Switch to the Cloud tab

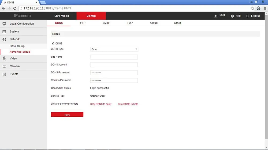coord(154,23)
